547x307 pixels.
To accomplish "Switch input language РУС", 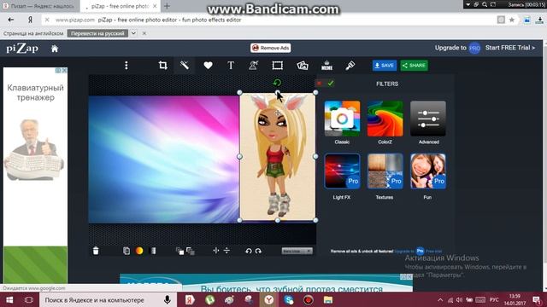I will 494,299.
